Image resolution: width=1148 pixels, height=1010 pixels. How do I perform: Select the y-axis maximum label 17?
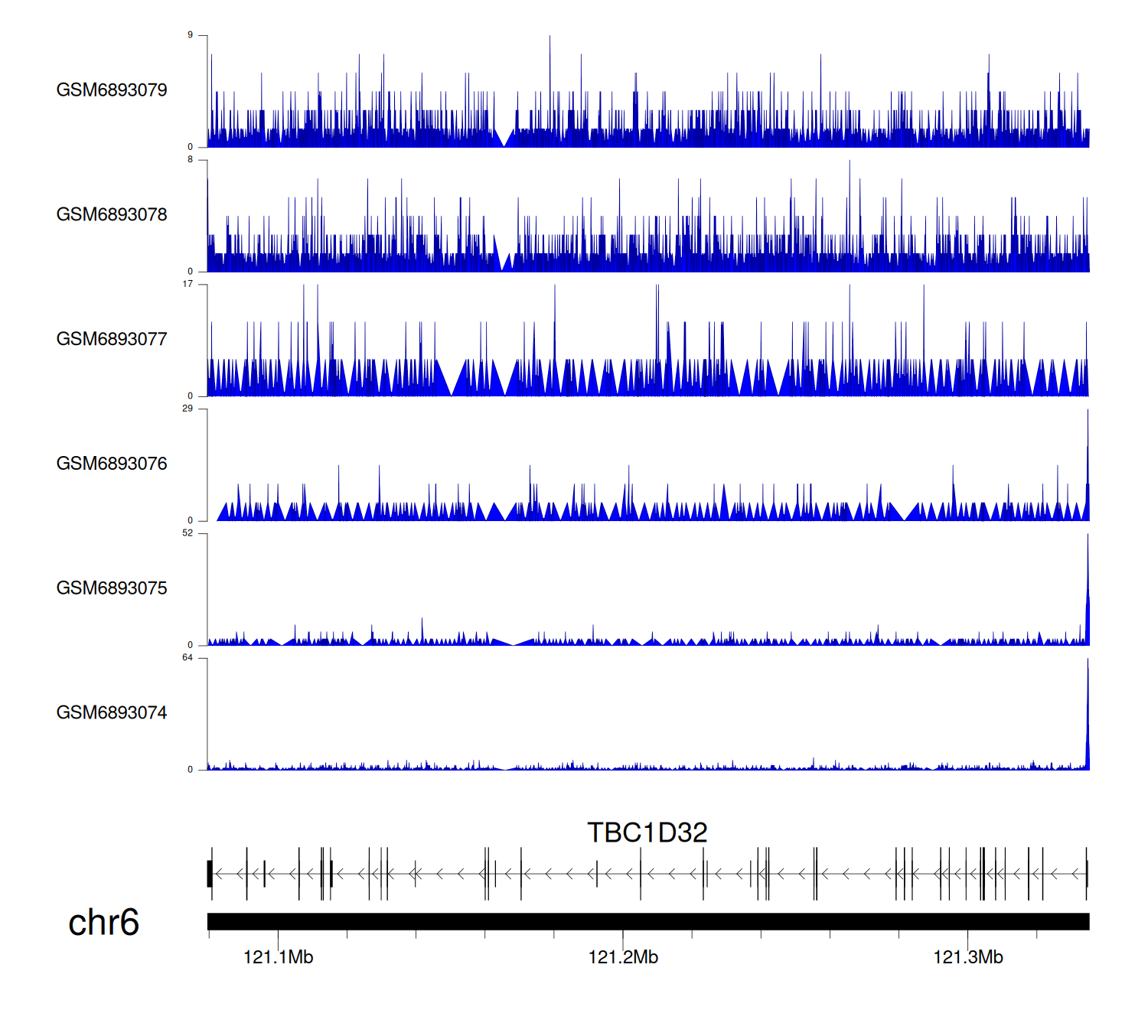pyautogui.click(x=188, y=285)
